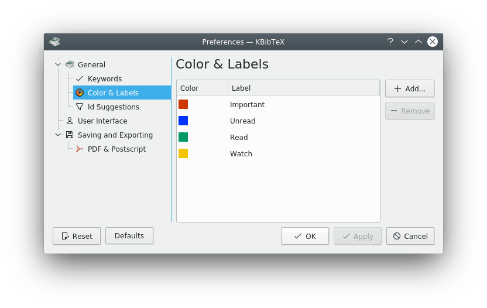487x308 pixels.
Task: Select the Watch label text
Action: point(241,154)
